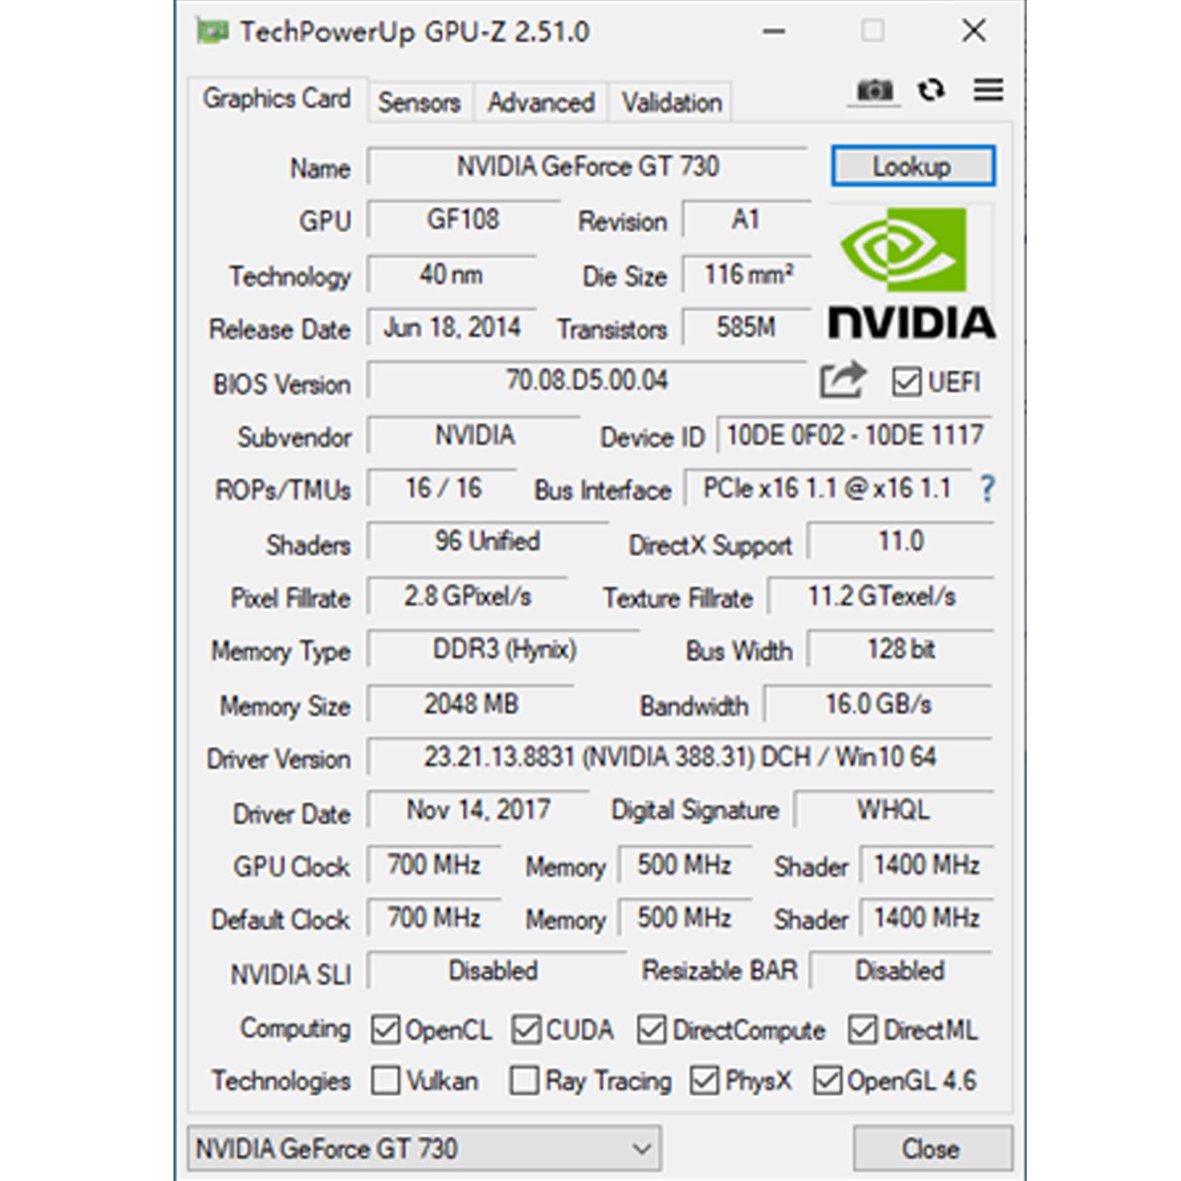1181x1181 pixels.
Task: Click the Texture Fillrate field 11.2 GTexel/s
Action: click(881, 596)
